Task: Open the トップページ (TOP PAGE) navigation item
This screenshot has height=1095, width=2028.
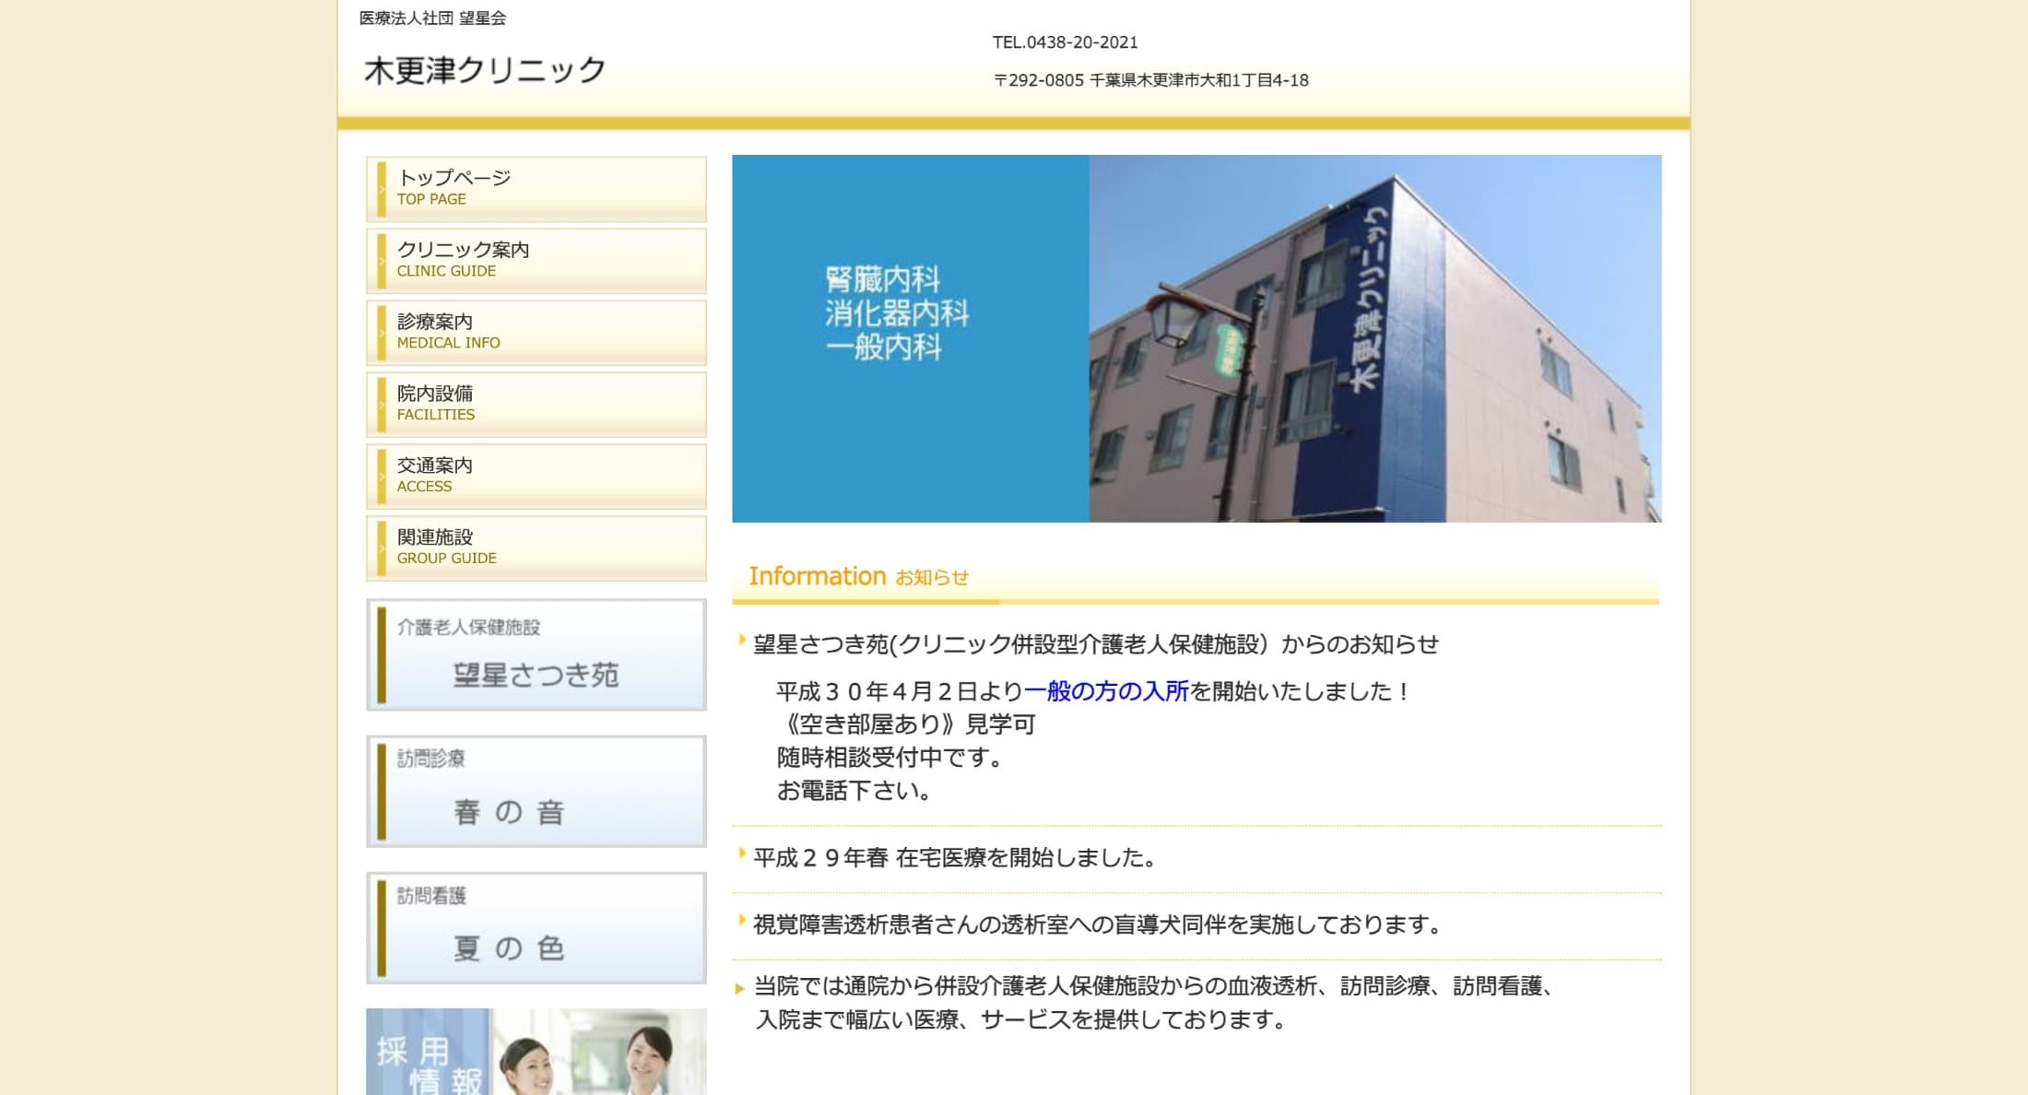Action: [536, 188]
